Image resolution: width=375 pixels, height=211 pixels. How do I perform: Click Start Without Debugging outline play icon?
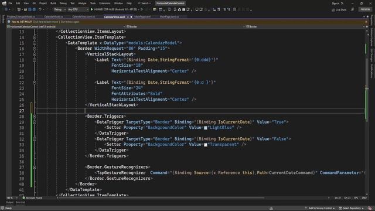pyautogui.click(x=142, y=9)
